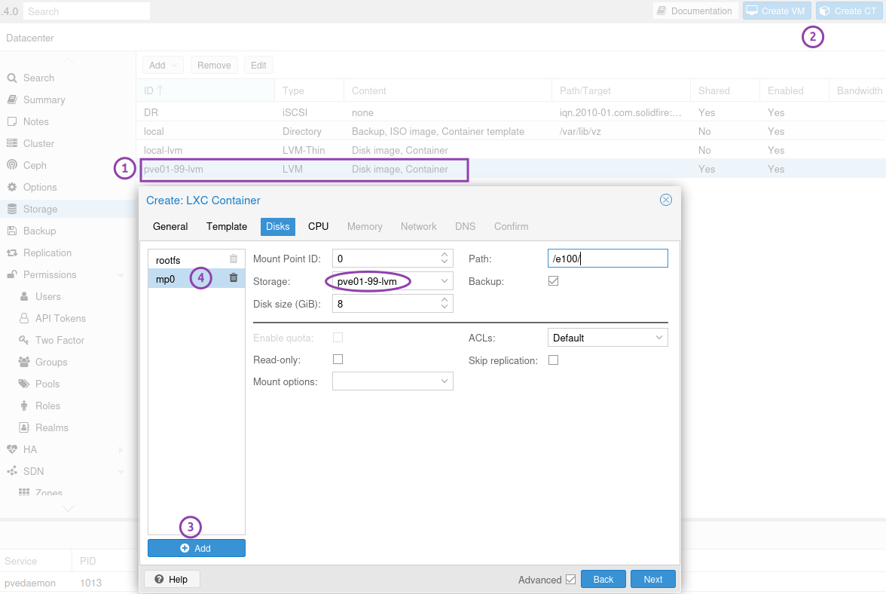Select the Disks tab
This screenshot has width=886, height=594.
pos(277,226)
